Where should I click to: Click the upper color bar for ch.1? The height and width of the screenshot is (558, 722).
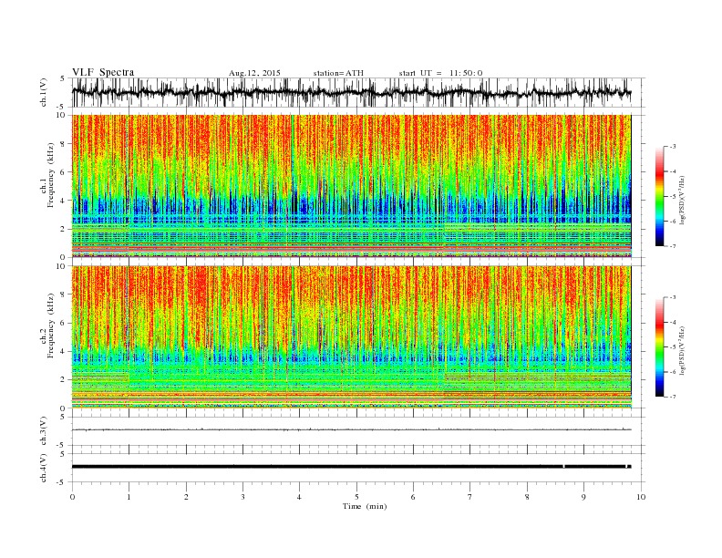click(x=659, y=196)
